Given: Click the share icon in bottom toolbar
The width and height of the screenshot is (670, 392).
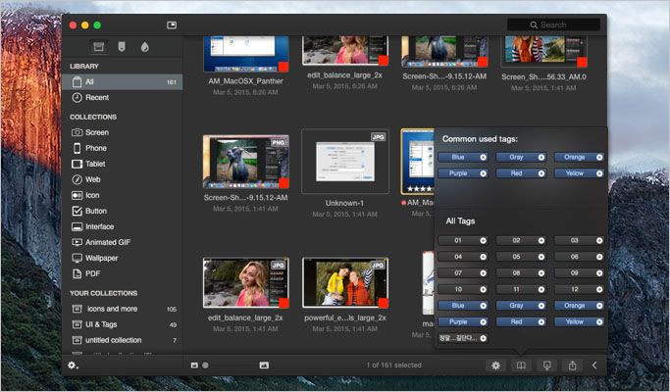Looking at the screenshot, I should (573, 366).
